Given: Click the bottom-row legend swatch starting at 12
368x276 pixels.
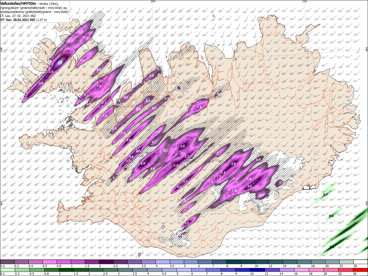Looking at the screenshot, I should tap(272, 270).
